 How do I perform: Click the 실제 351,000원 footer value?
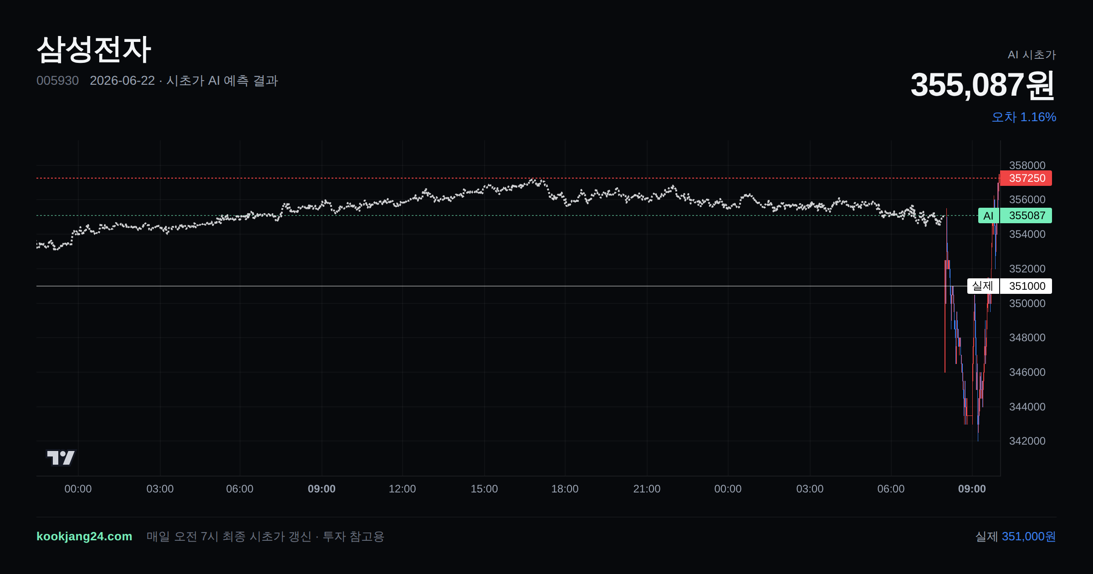pyautogui.click(x=1016, y=536)
